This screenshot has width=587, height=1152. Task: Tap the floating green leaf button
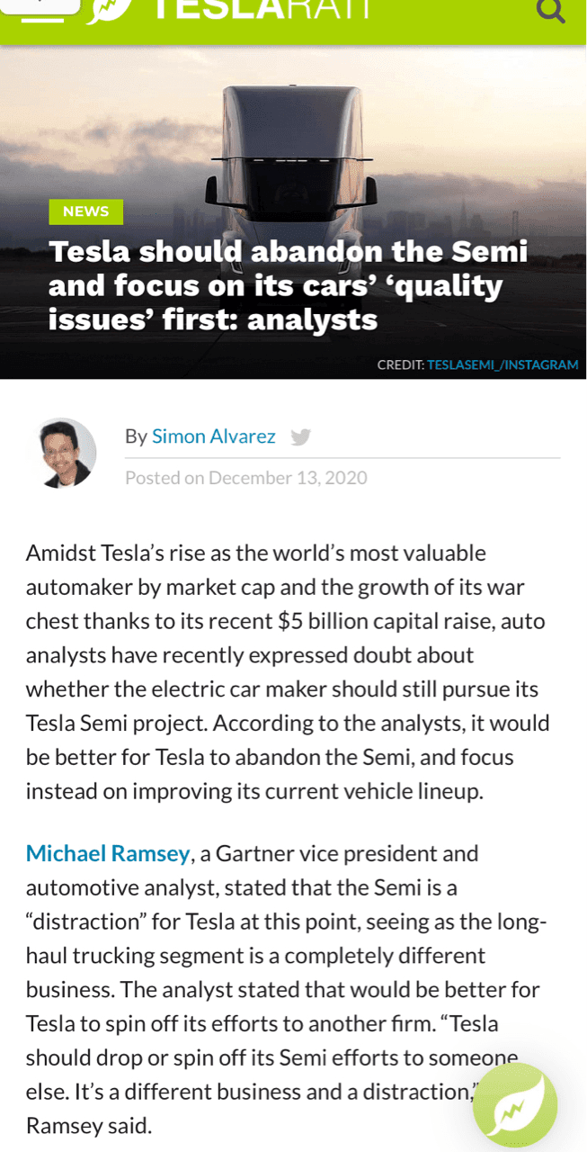pyautogui.click(x=515, y=1104)
